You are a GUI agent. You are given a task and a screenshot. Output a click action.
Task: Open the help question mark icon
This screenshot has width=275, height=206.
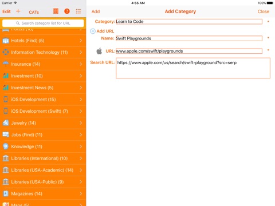point(67,11)
